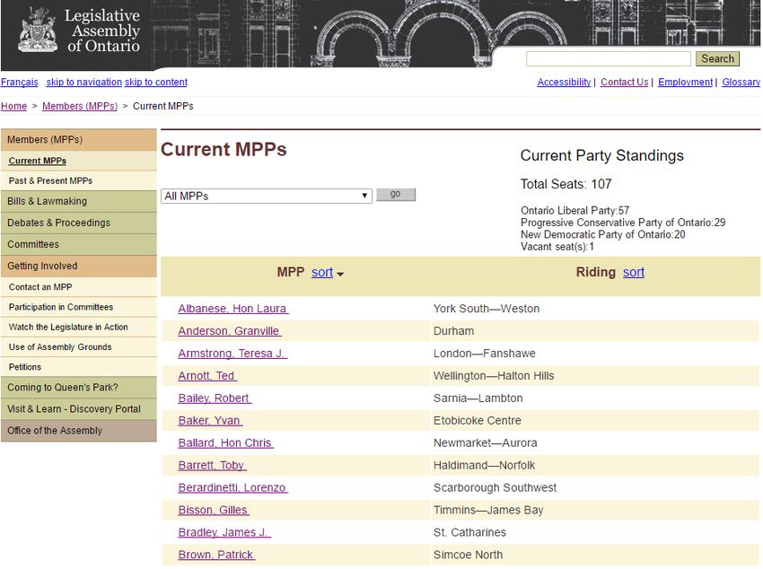763x569 pixels.
Task: Open the Contact Us link
Action: click(x=625, y=83)
